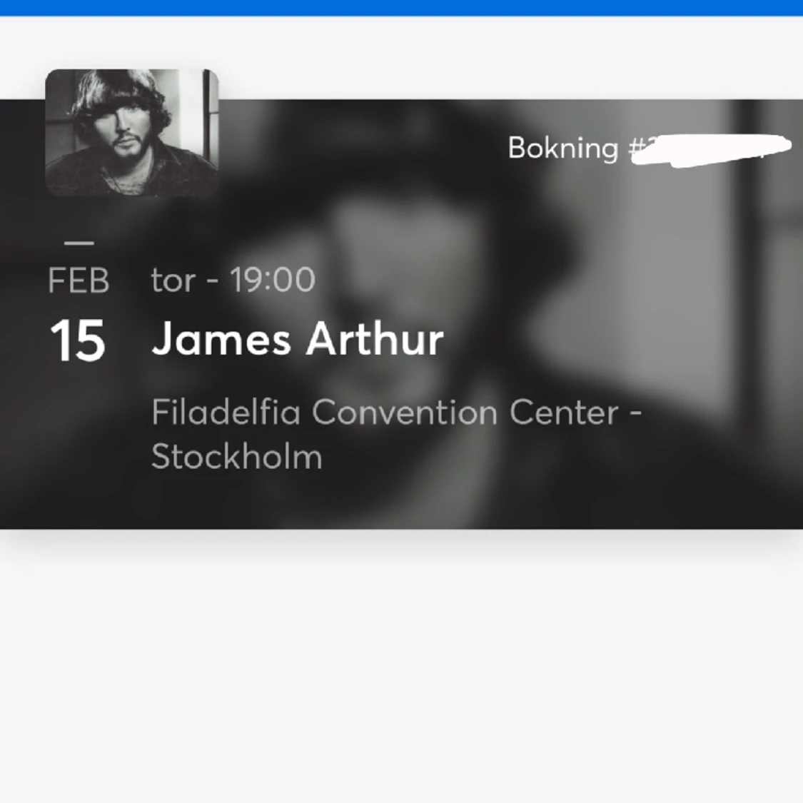Viewport: 803px width, 803px height.
Task: Open the Bokning booking number link
Action: pyautogui.click(x=642, y=148)
